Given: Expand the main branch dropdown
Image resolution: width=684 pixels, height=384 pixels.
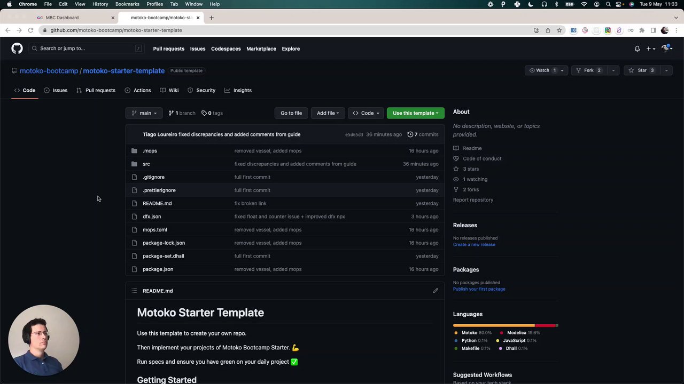Looking at the screenshot, I should 144,113.
